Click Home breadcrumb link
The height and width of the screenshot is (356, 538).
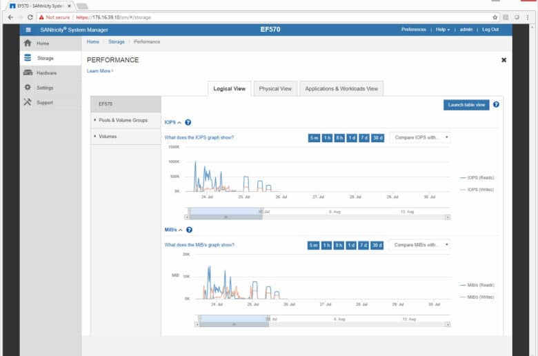click(x=93, y=42)
